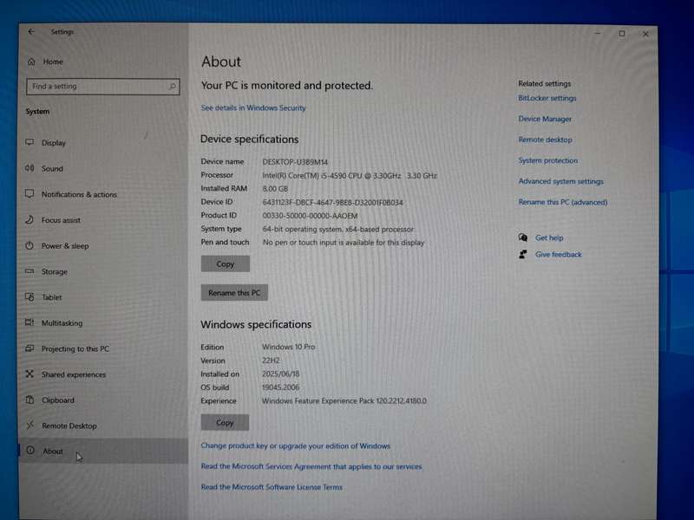Open System protection link

click(x=548, y=160)
